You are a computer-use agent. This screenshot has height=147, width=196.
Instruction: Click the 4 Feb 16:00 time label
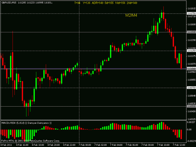22,145
